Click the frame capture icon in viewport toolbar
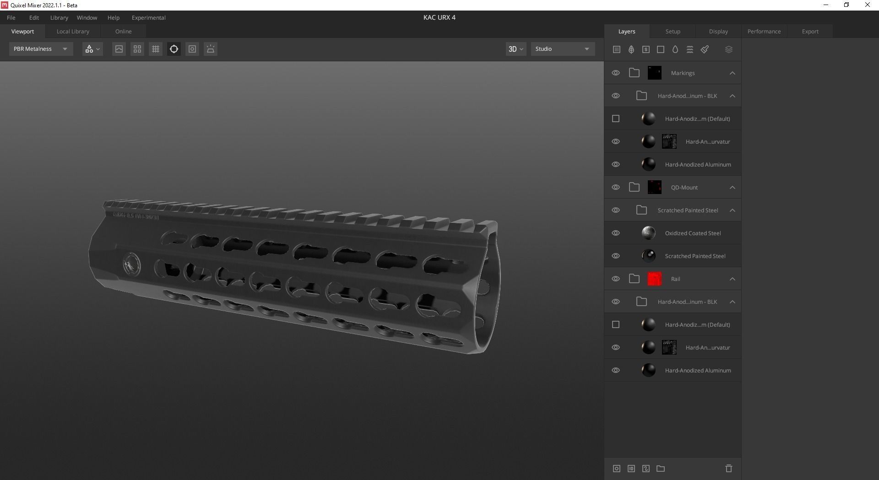The height and width of the screenshot is (480, 879). (192, 49)
